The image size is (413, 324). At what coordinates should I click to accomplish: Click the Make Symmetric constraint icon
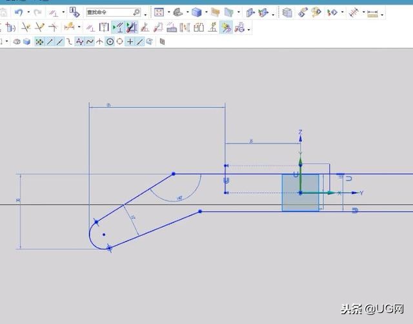104,27
